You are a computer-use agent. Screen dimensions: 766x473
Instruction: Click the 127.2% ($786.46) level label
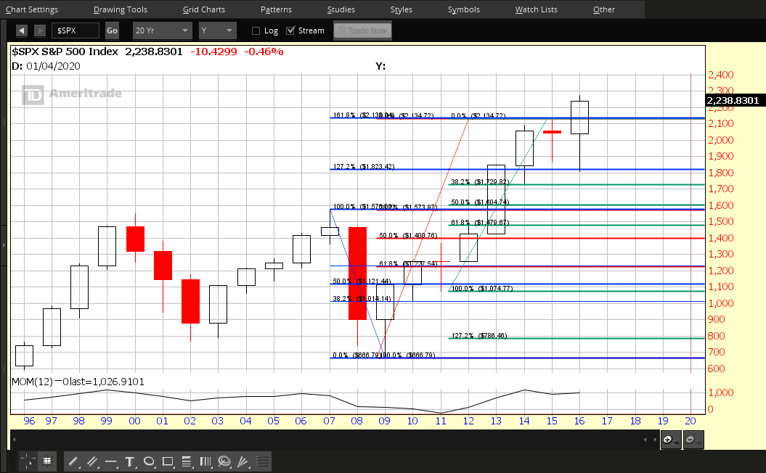[x=478, y=335]
